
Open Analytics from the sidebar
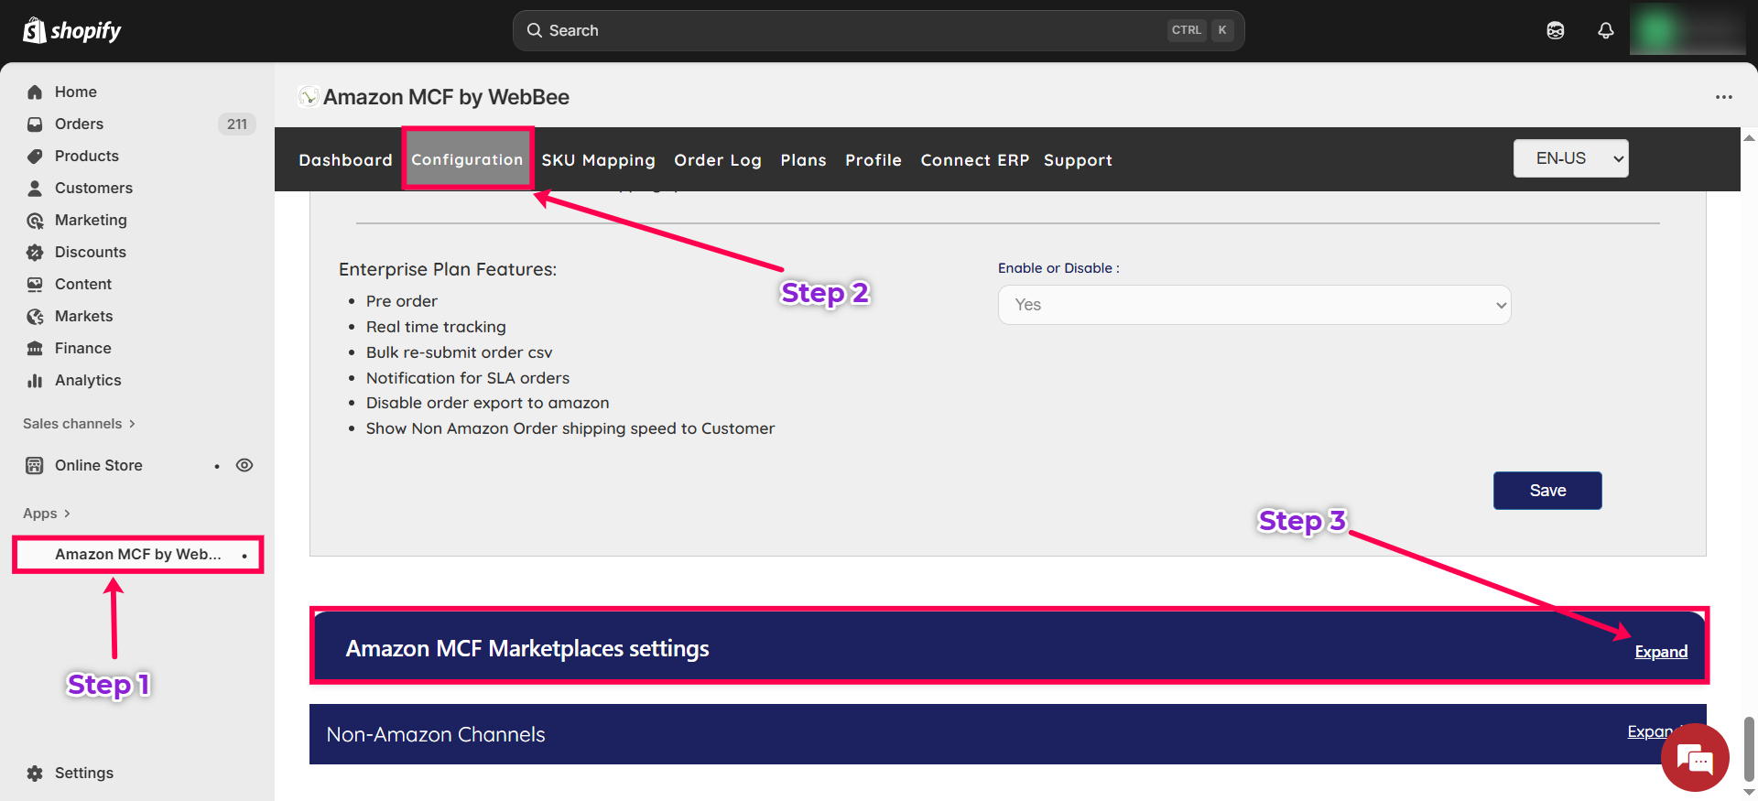click(87, 380)
